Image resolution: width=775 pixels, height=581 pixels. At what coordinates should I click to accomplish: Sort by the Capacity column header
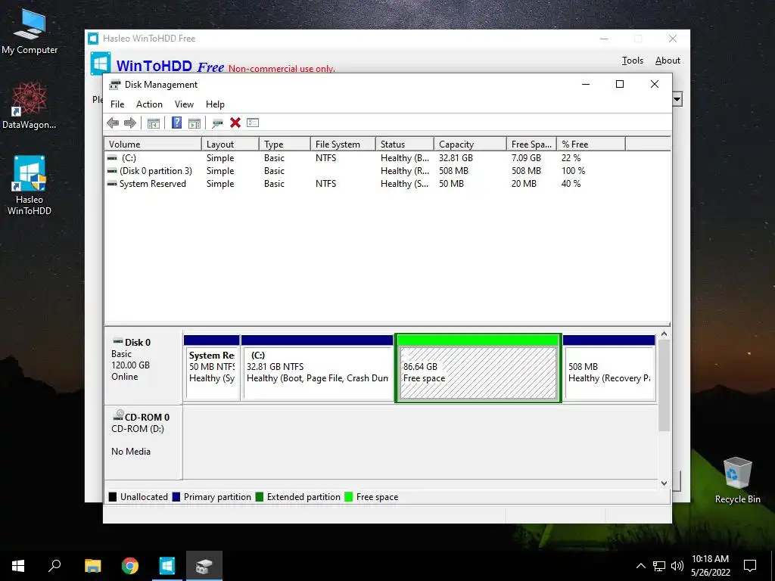(x=470, y=144)
